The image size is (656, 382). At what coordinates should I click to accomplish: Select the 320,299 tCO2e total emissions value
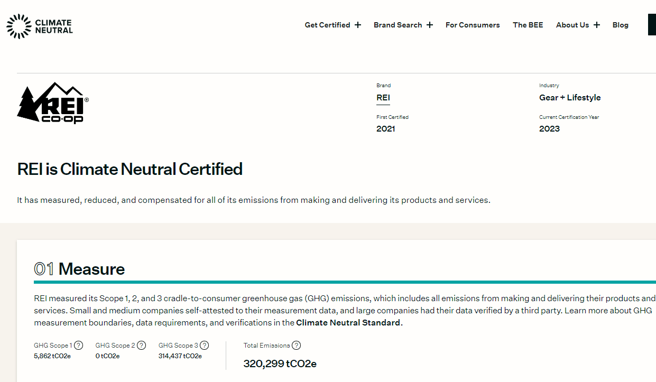[280, 364]
